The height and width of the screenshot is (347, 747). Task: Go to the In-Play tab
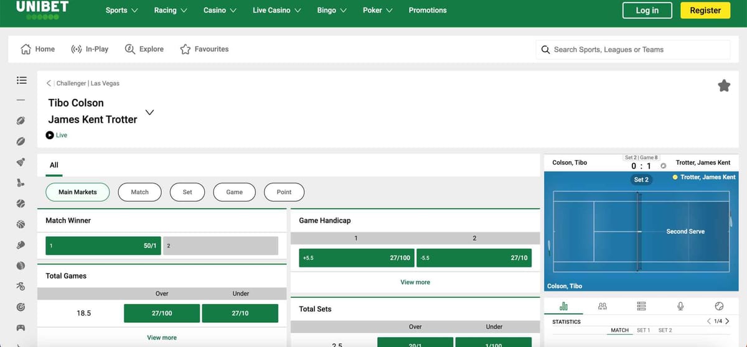click(90, 49)
